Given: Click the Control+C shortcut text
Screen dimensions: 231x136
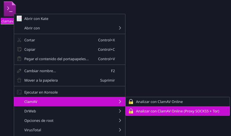Looking at the screenshot, I should [x=106, y=49].
